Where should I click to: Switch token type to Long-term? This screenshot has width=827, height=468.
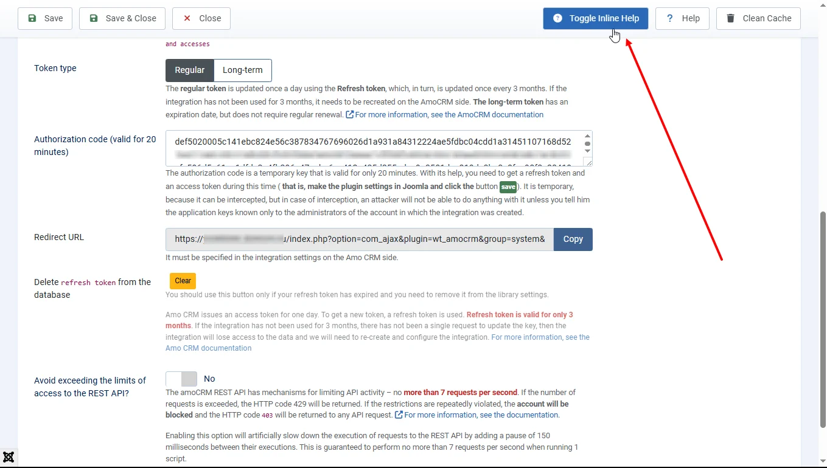coord(243,70)
